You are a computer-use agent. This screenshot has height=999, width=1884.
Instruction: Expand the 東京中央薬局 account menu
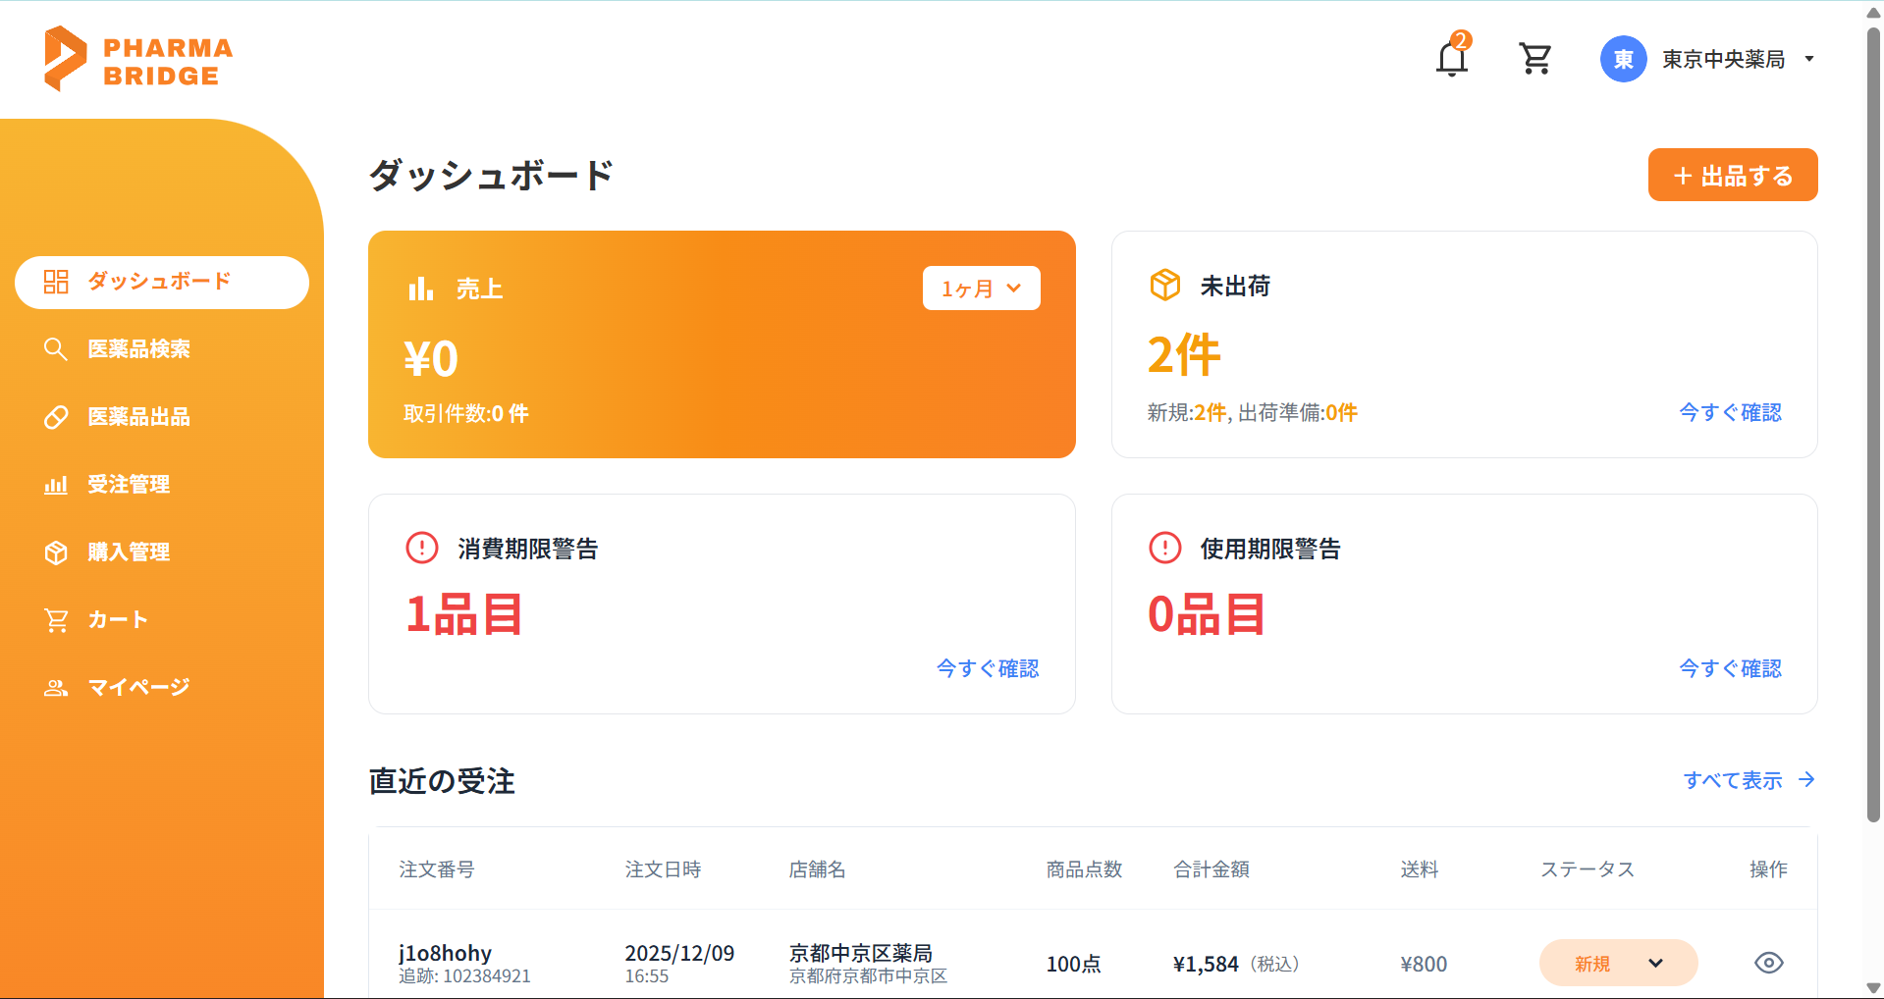[x=1808, y=59]
